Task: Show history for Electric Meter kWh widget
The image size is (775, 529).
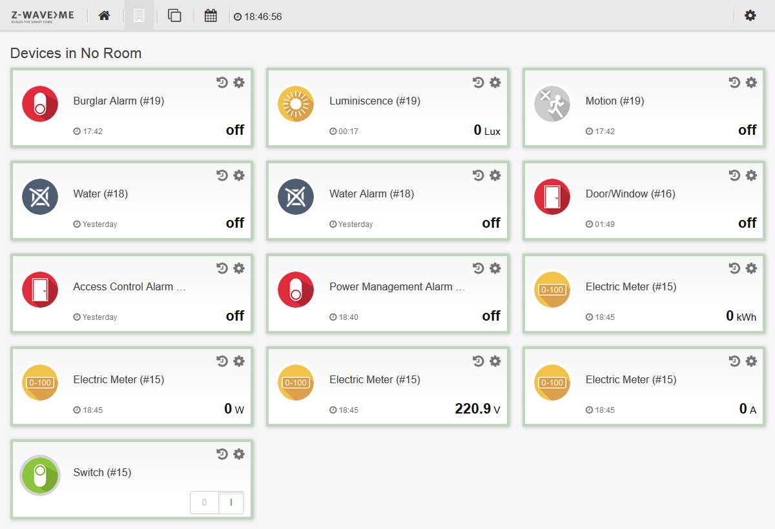Action: [x=734, y=268]
